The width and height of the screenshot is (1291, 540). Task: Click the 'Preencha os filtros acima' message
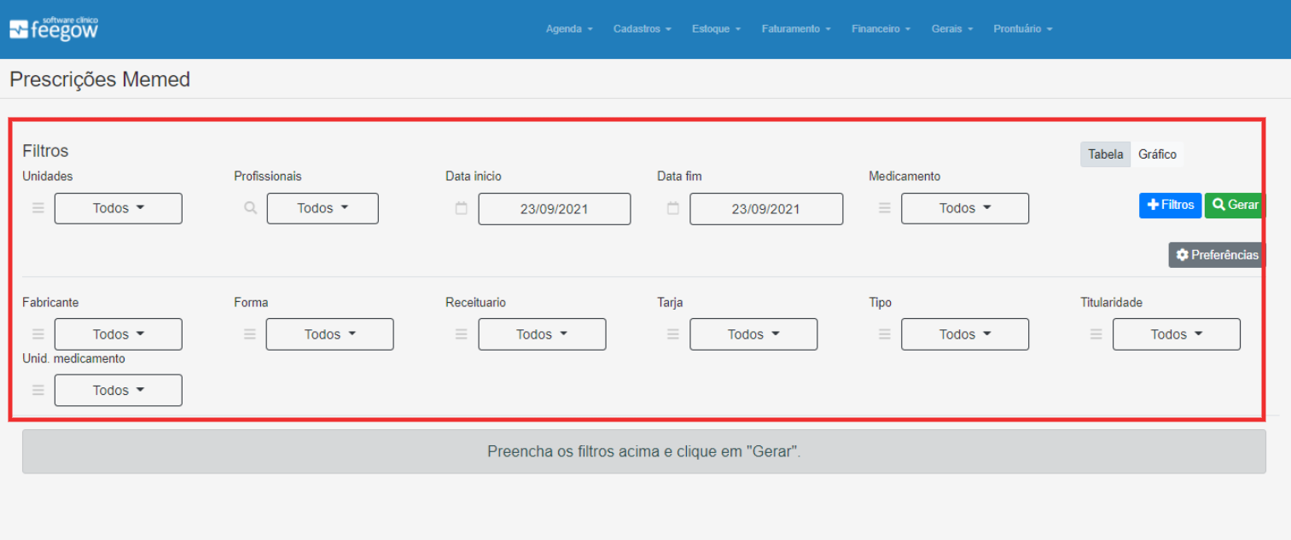[644, 451]
